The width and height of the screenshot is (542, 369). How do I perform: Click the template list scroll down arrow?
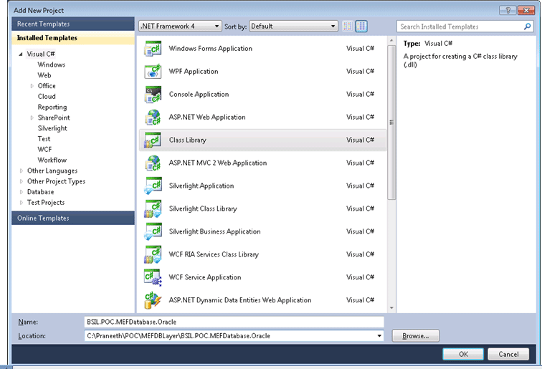(391, 308)
